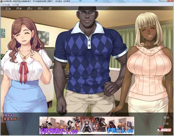Open the 設定 settings option
The height and width of the screenshot is (136, 174).
30,9
